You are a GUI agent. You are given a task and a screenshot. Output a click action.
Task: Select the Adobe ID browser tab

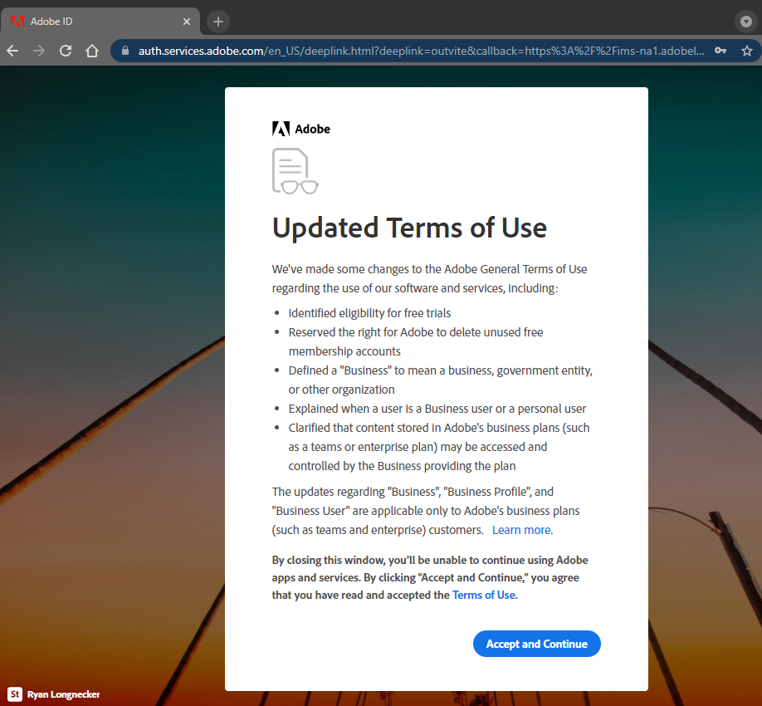pyautogui.click(x=91, y=22)
